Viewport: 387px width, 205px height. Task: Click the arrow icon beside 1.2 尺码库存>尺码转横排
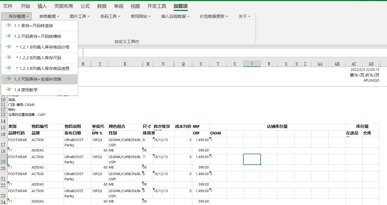pyautogui.click(x=8, y=36)
